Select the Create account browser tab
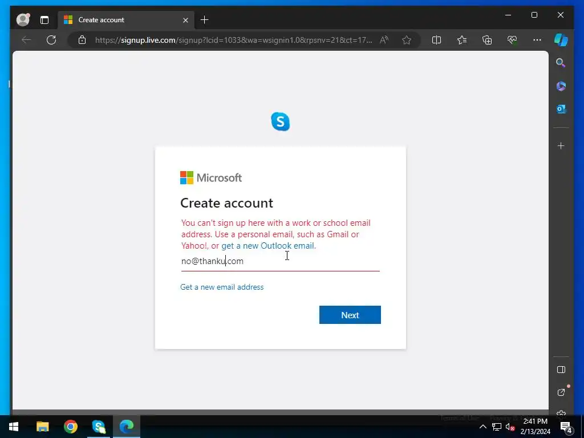 125,20
